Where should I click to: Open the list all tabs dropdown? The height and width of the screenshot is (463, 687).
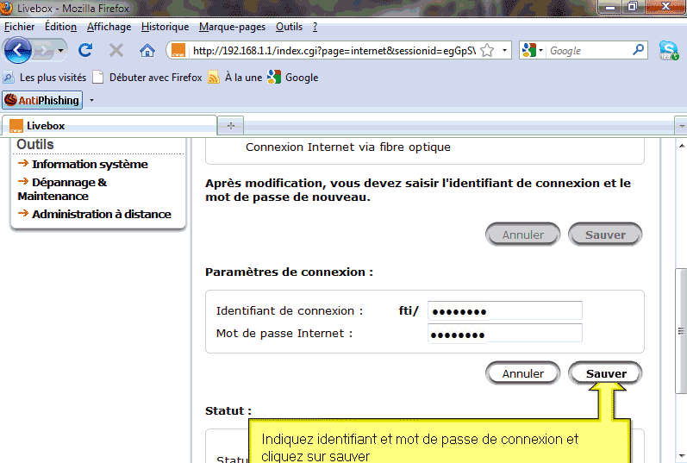(x=681, y=126)
